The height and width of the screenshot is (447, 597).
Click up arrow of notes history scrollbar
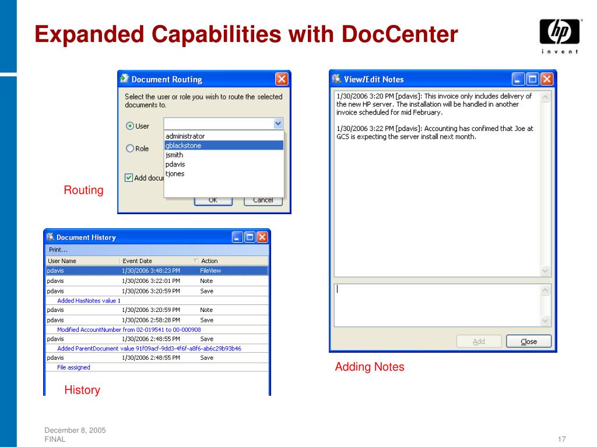coord(545,97)
